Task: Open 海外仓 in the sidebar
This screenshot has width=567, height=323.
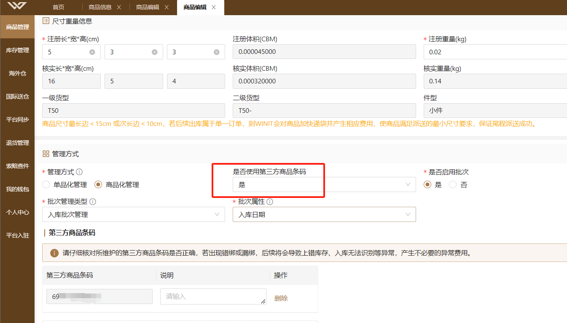Action: tap(17, 73)
